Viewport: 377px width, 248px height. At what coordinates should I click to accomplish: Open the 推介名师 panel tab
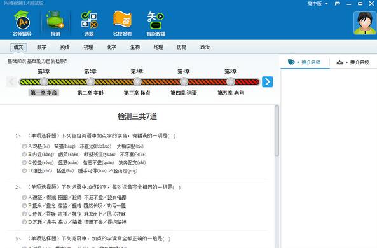point(305,62)
